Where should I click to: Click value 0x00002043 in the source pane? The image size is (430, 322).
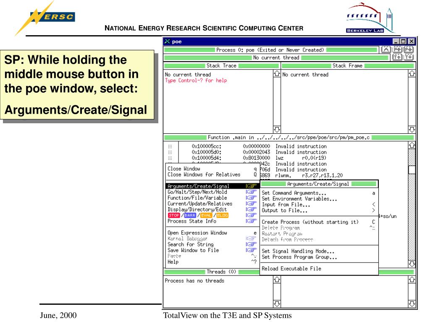257,152
